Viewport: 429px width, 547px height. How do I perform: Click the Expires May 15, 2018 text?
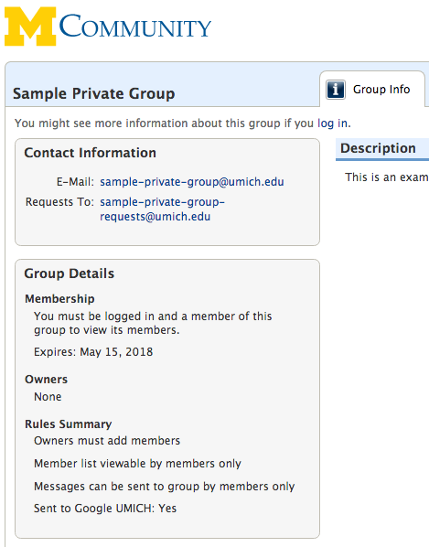click(x=93, y=352)
